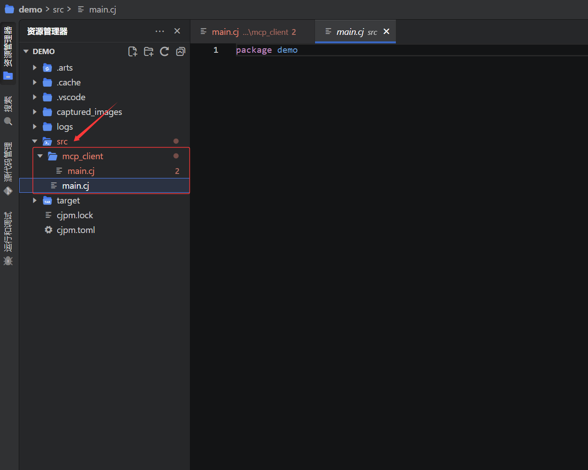Click the New File icon in DEMO header
The height and width of the screenshot is (470, 588).
click(133, 51)
